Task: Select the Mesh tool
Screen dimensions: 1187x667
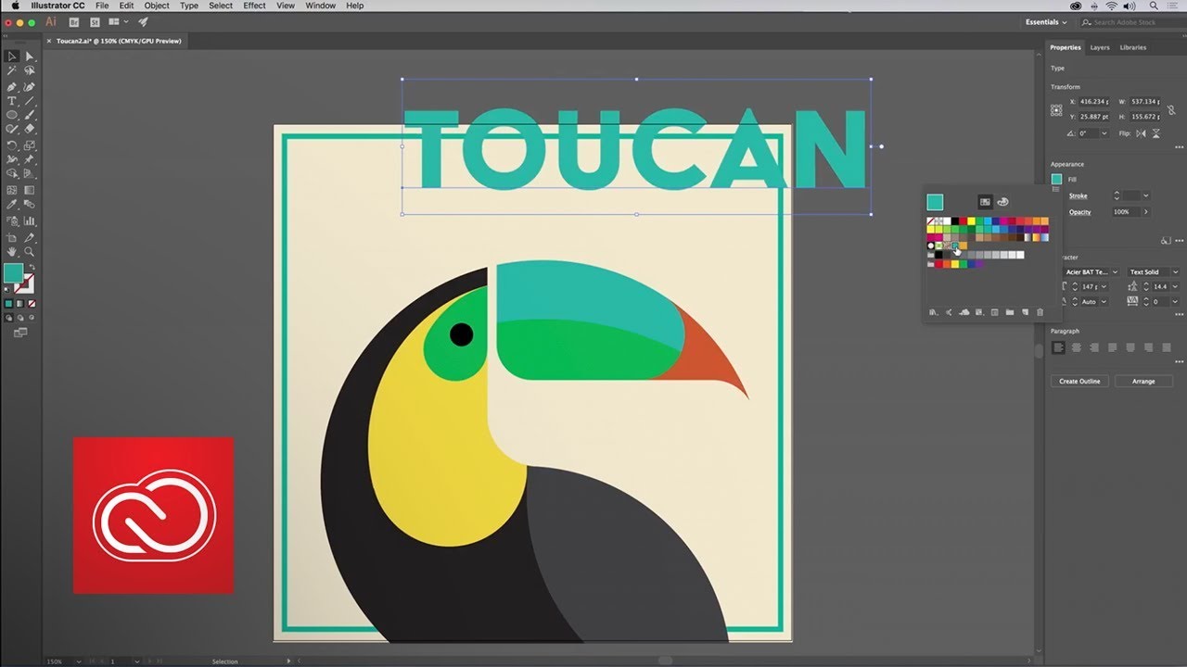Action: coord(12,190)
